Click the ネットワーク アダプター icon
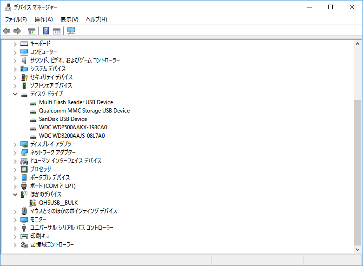The width and height of the screenshot is (363, 266). (24, 153)
